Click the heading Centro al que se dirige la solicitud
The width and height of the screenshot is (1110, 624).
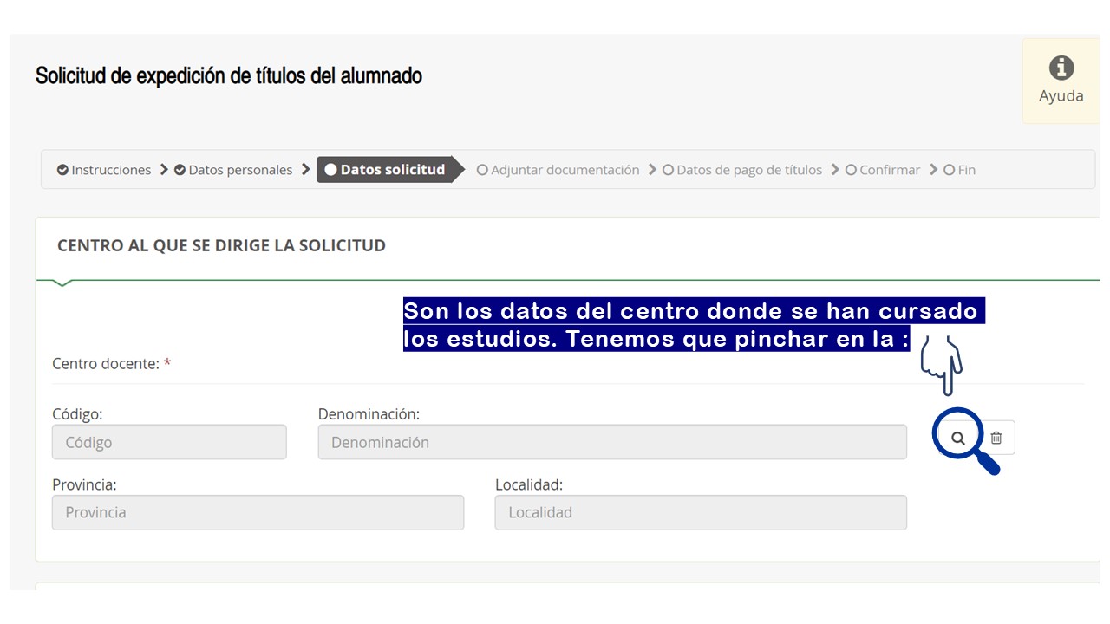click(x=221, y=245)
